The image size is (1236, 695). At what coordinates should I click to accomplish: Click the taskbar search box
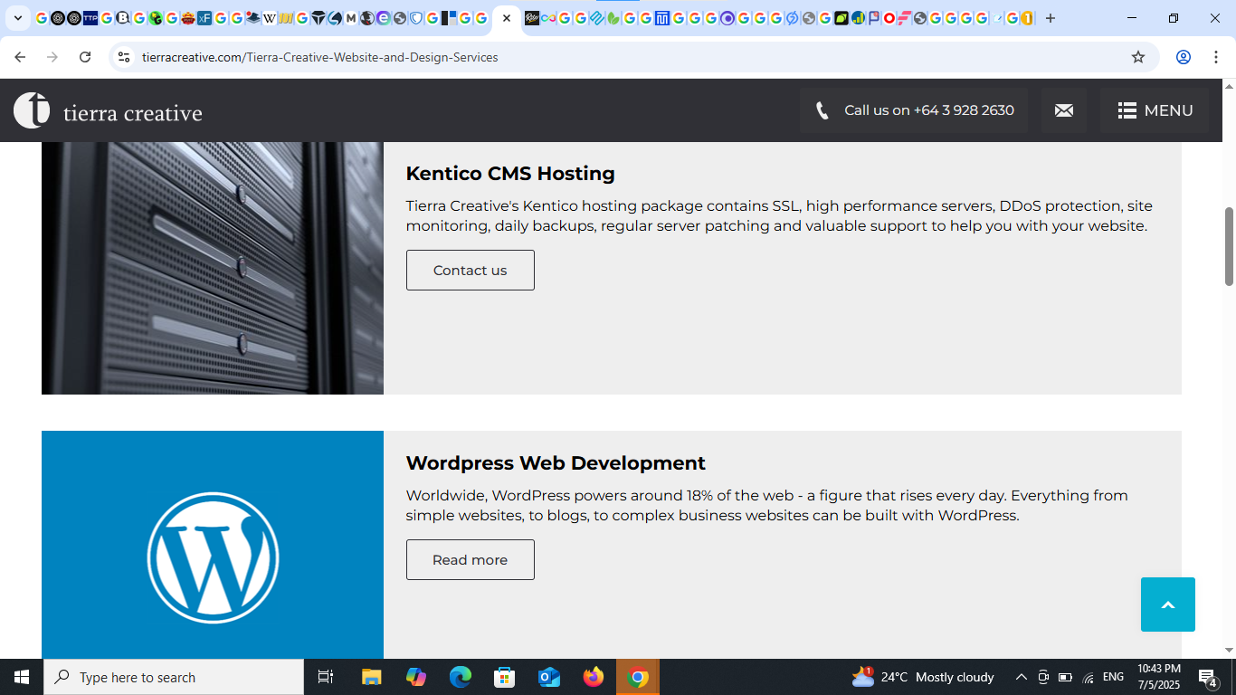pyautogui.click(x=174, y=677)
